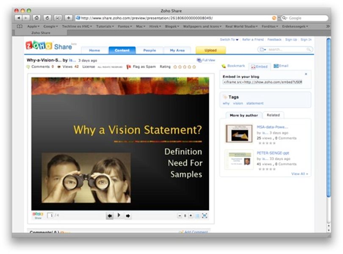
Task: Open the View All link
Action: point(299,174)
